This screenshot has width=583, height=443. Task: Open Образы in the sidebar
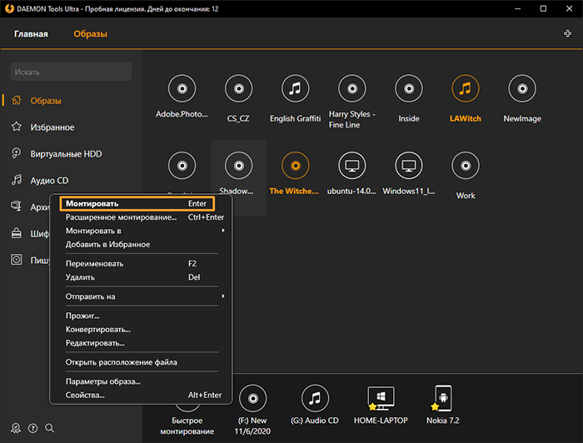coord(45,101)
